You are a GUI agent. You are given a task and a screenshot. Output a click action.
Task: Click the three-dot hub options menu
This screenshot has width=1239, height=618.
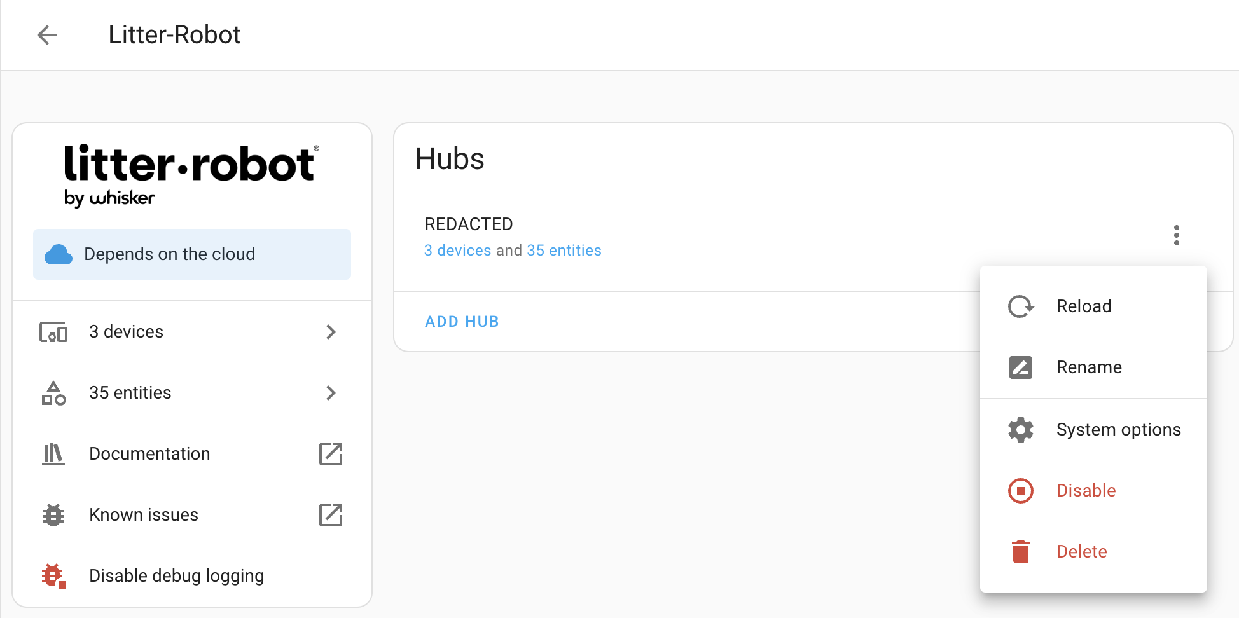click(1176, 235)
